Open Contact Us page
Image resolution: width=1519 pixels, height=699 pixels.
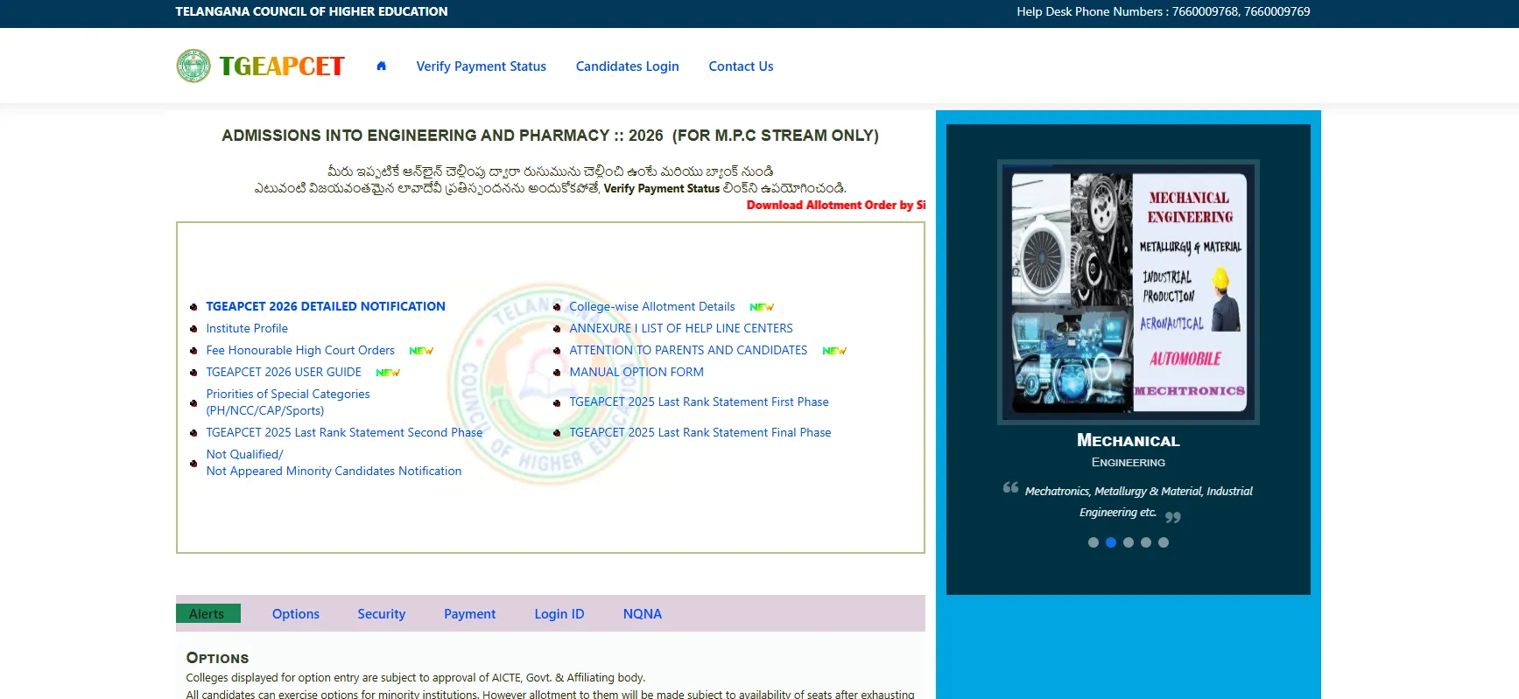[741, 66]
